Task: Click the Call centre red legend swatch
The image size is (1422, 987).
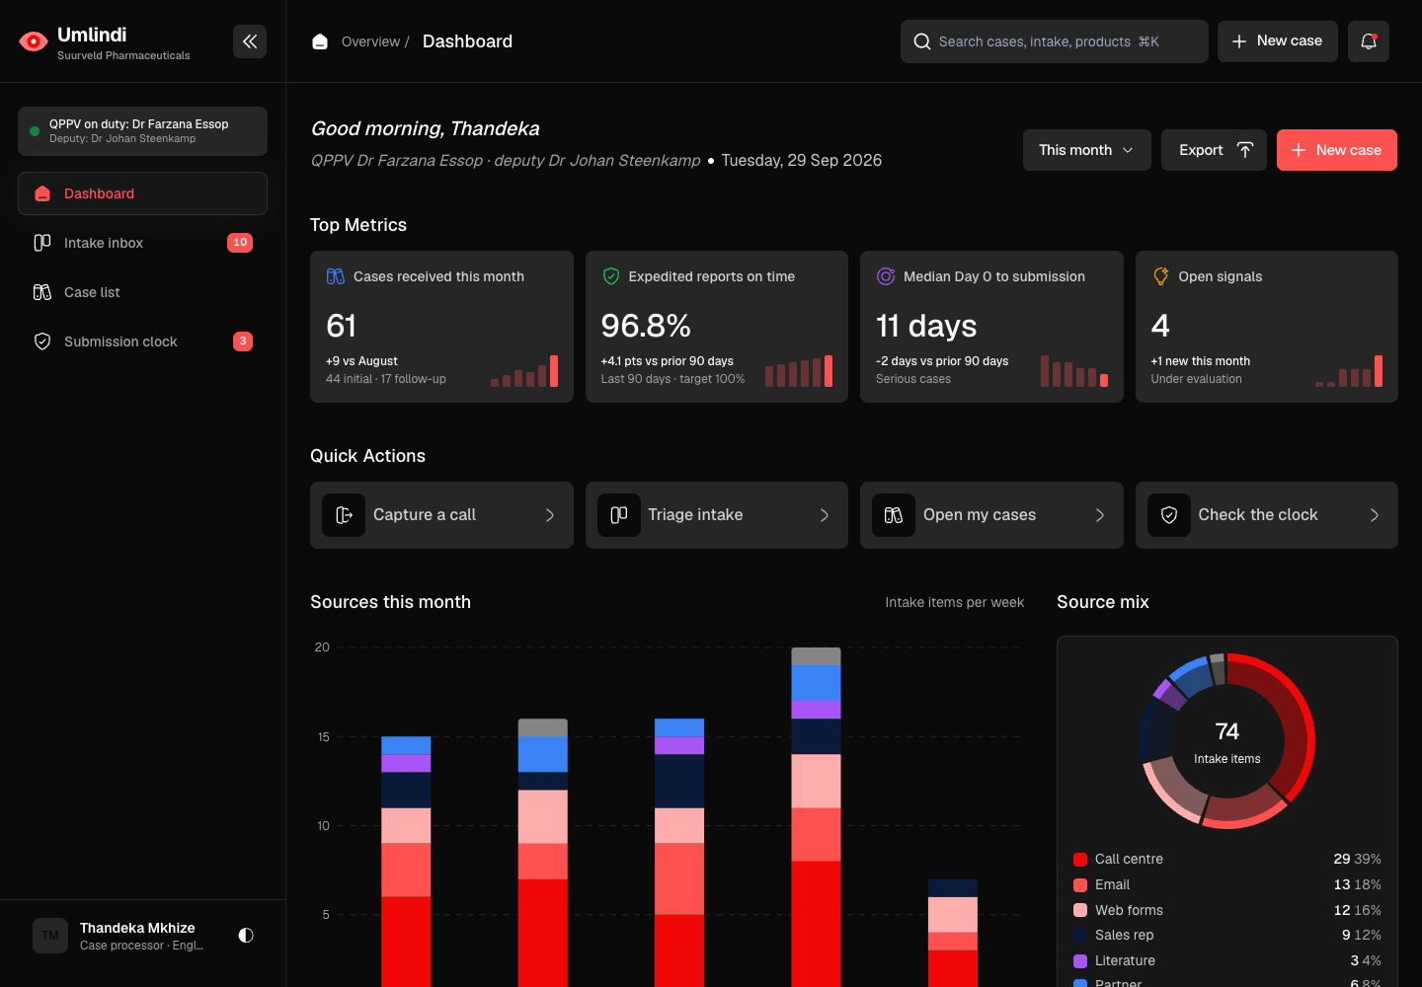Action: 1080,860
